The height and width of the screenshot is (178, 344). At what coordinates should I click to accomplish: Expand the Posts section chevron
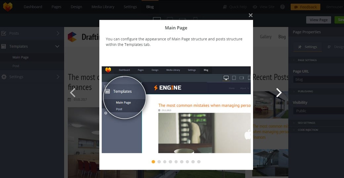(x=58, y=33)
